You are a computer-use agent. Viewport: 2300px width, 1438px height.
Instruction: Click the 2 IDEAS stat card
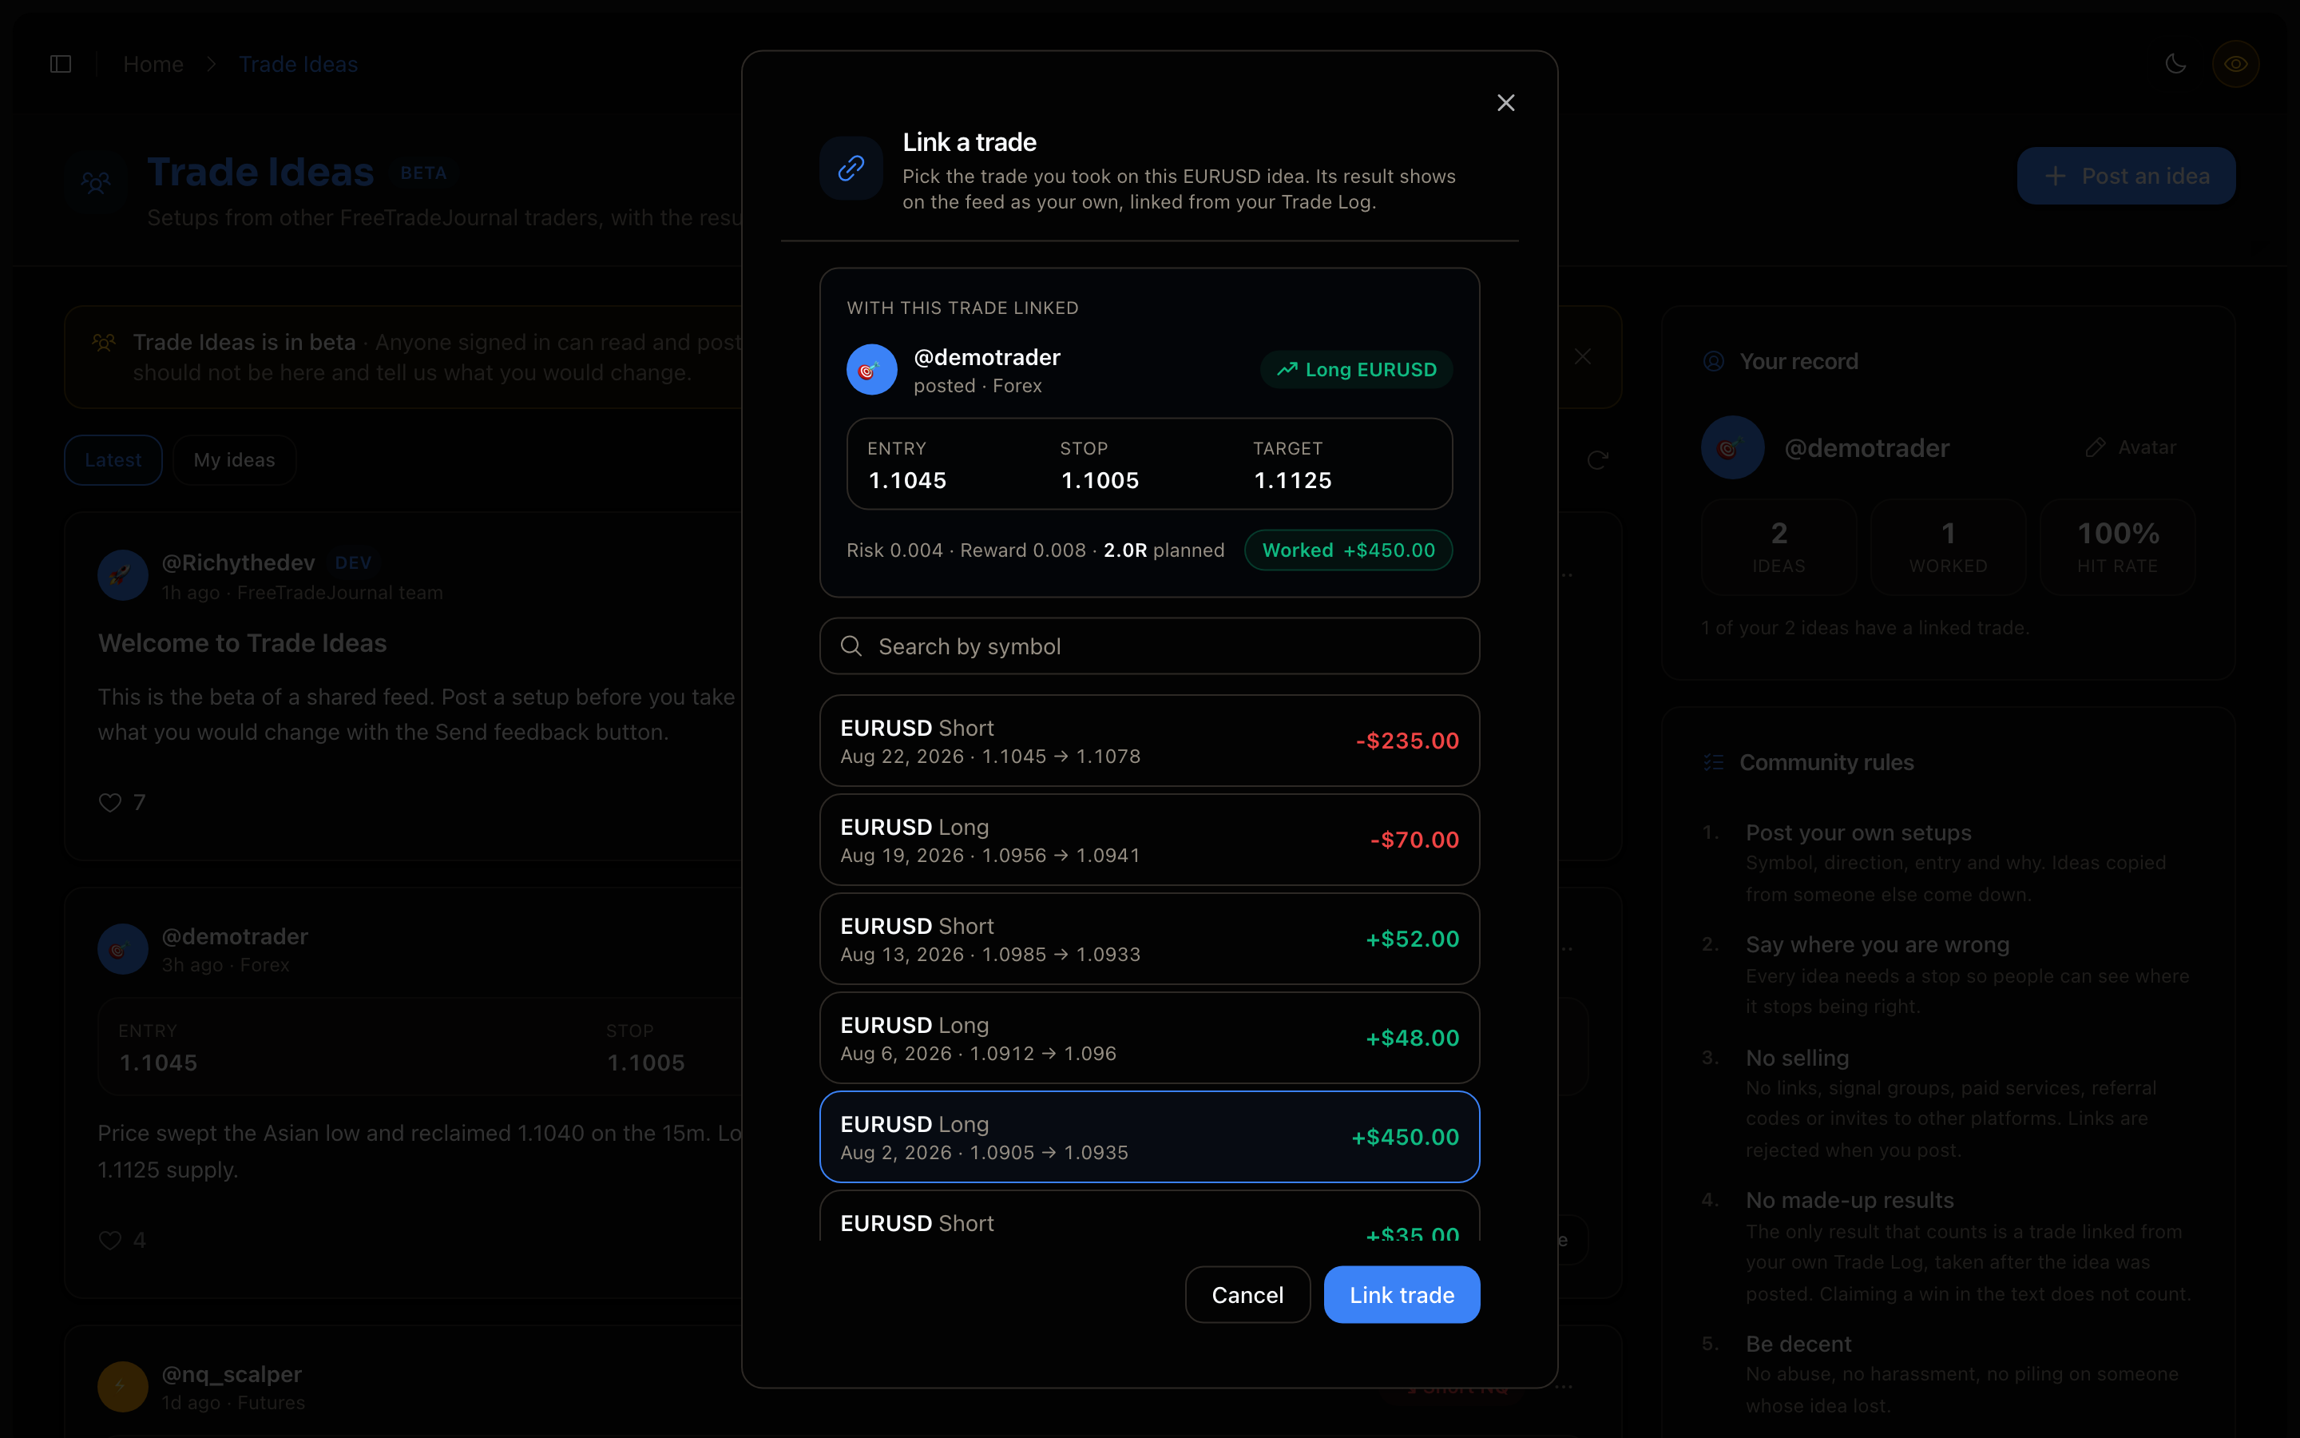point(1779,547)
